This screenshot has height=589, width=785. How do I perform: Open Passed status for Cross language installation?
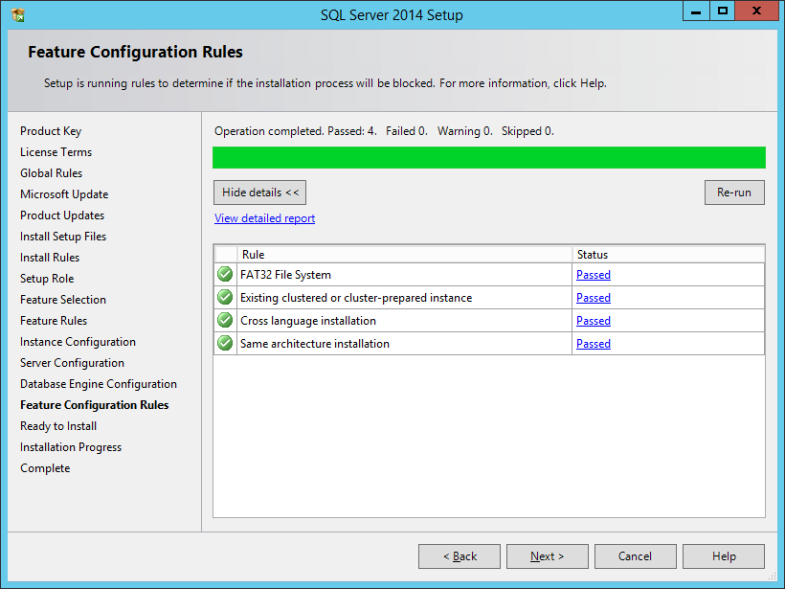click(593, 321)
